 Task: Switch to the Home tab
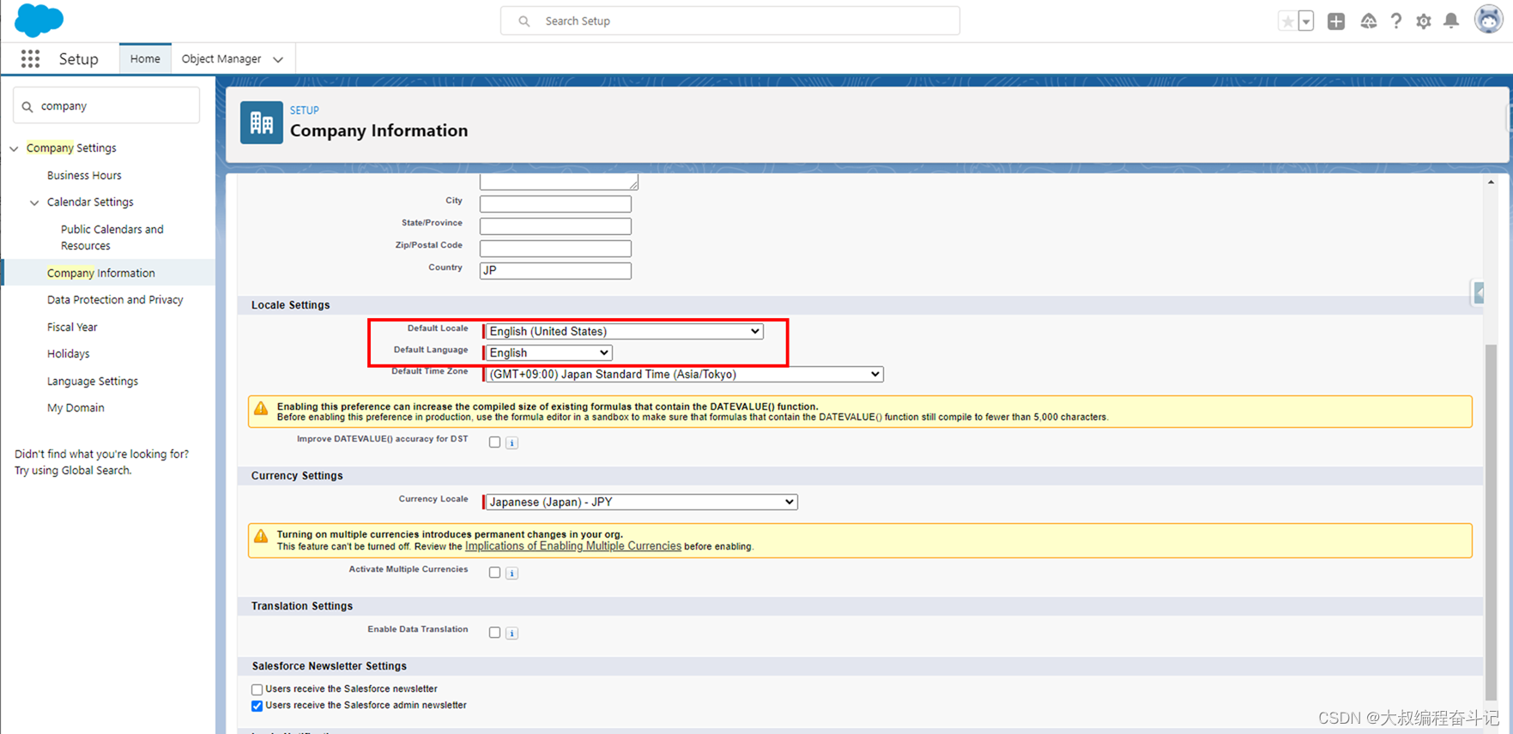point(145,58)
